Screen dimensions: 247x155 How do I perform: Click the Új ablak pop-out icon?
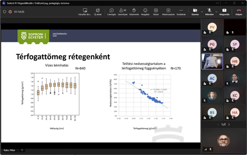point(98,12)
